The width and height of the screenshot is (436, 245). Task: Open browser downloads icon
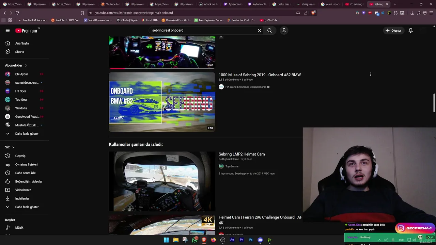point(412,13)
